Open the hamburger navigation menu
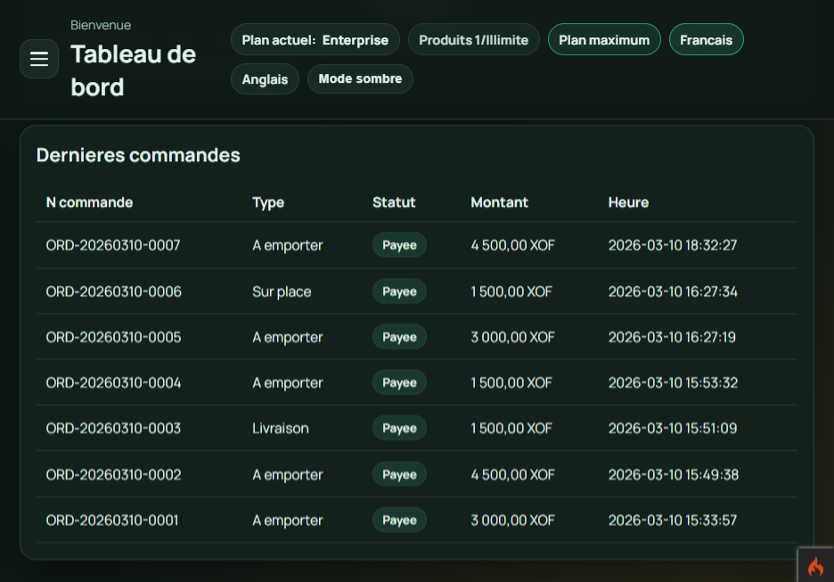Viewport: 834px width, 582px height. pyautogui.click(x=39, y=59)
